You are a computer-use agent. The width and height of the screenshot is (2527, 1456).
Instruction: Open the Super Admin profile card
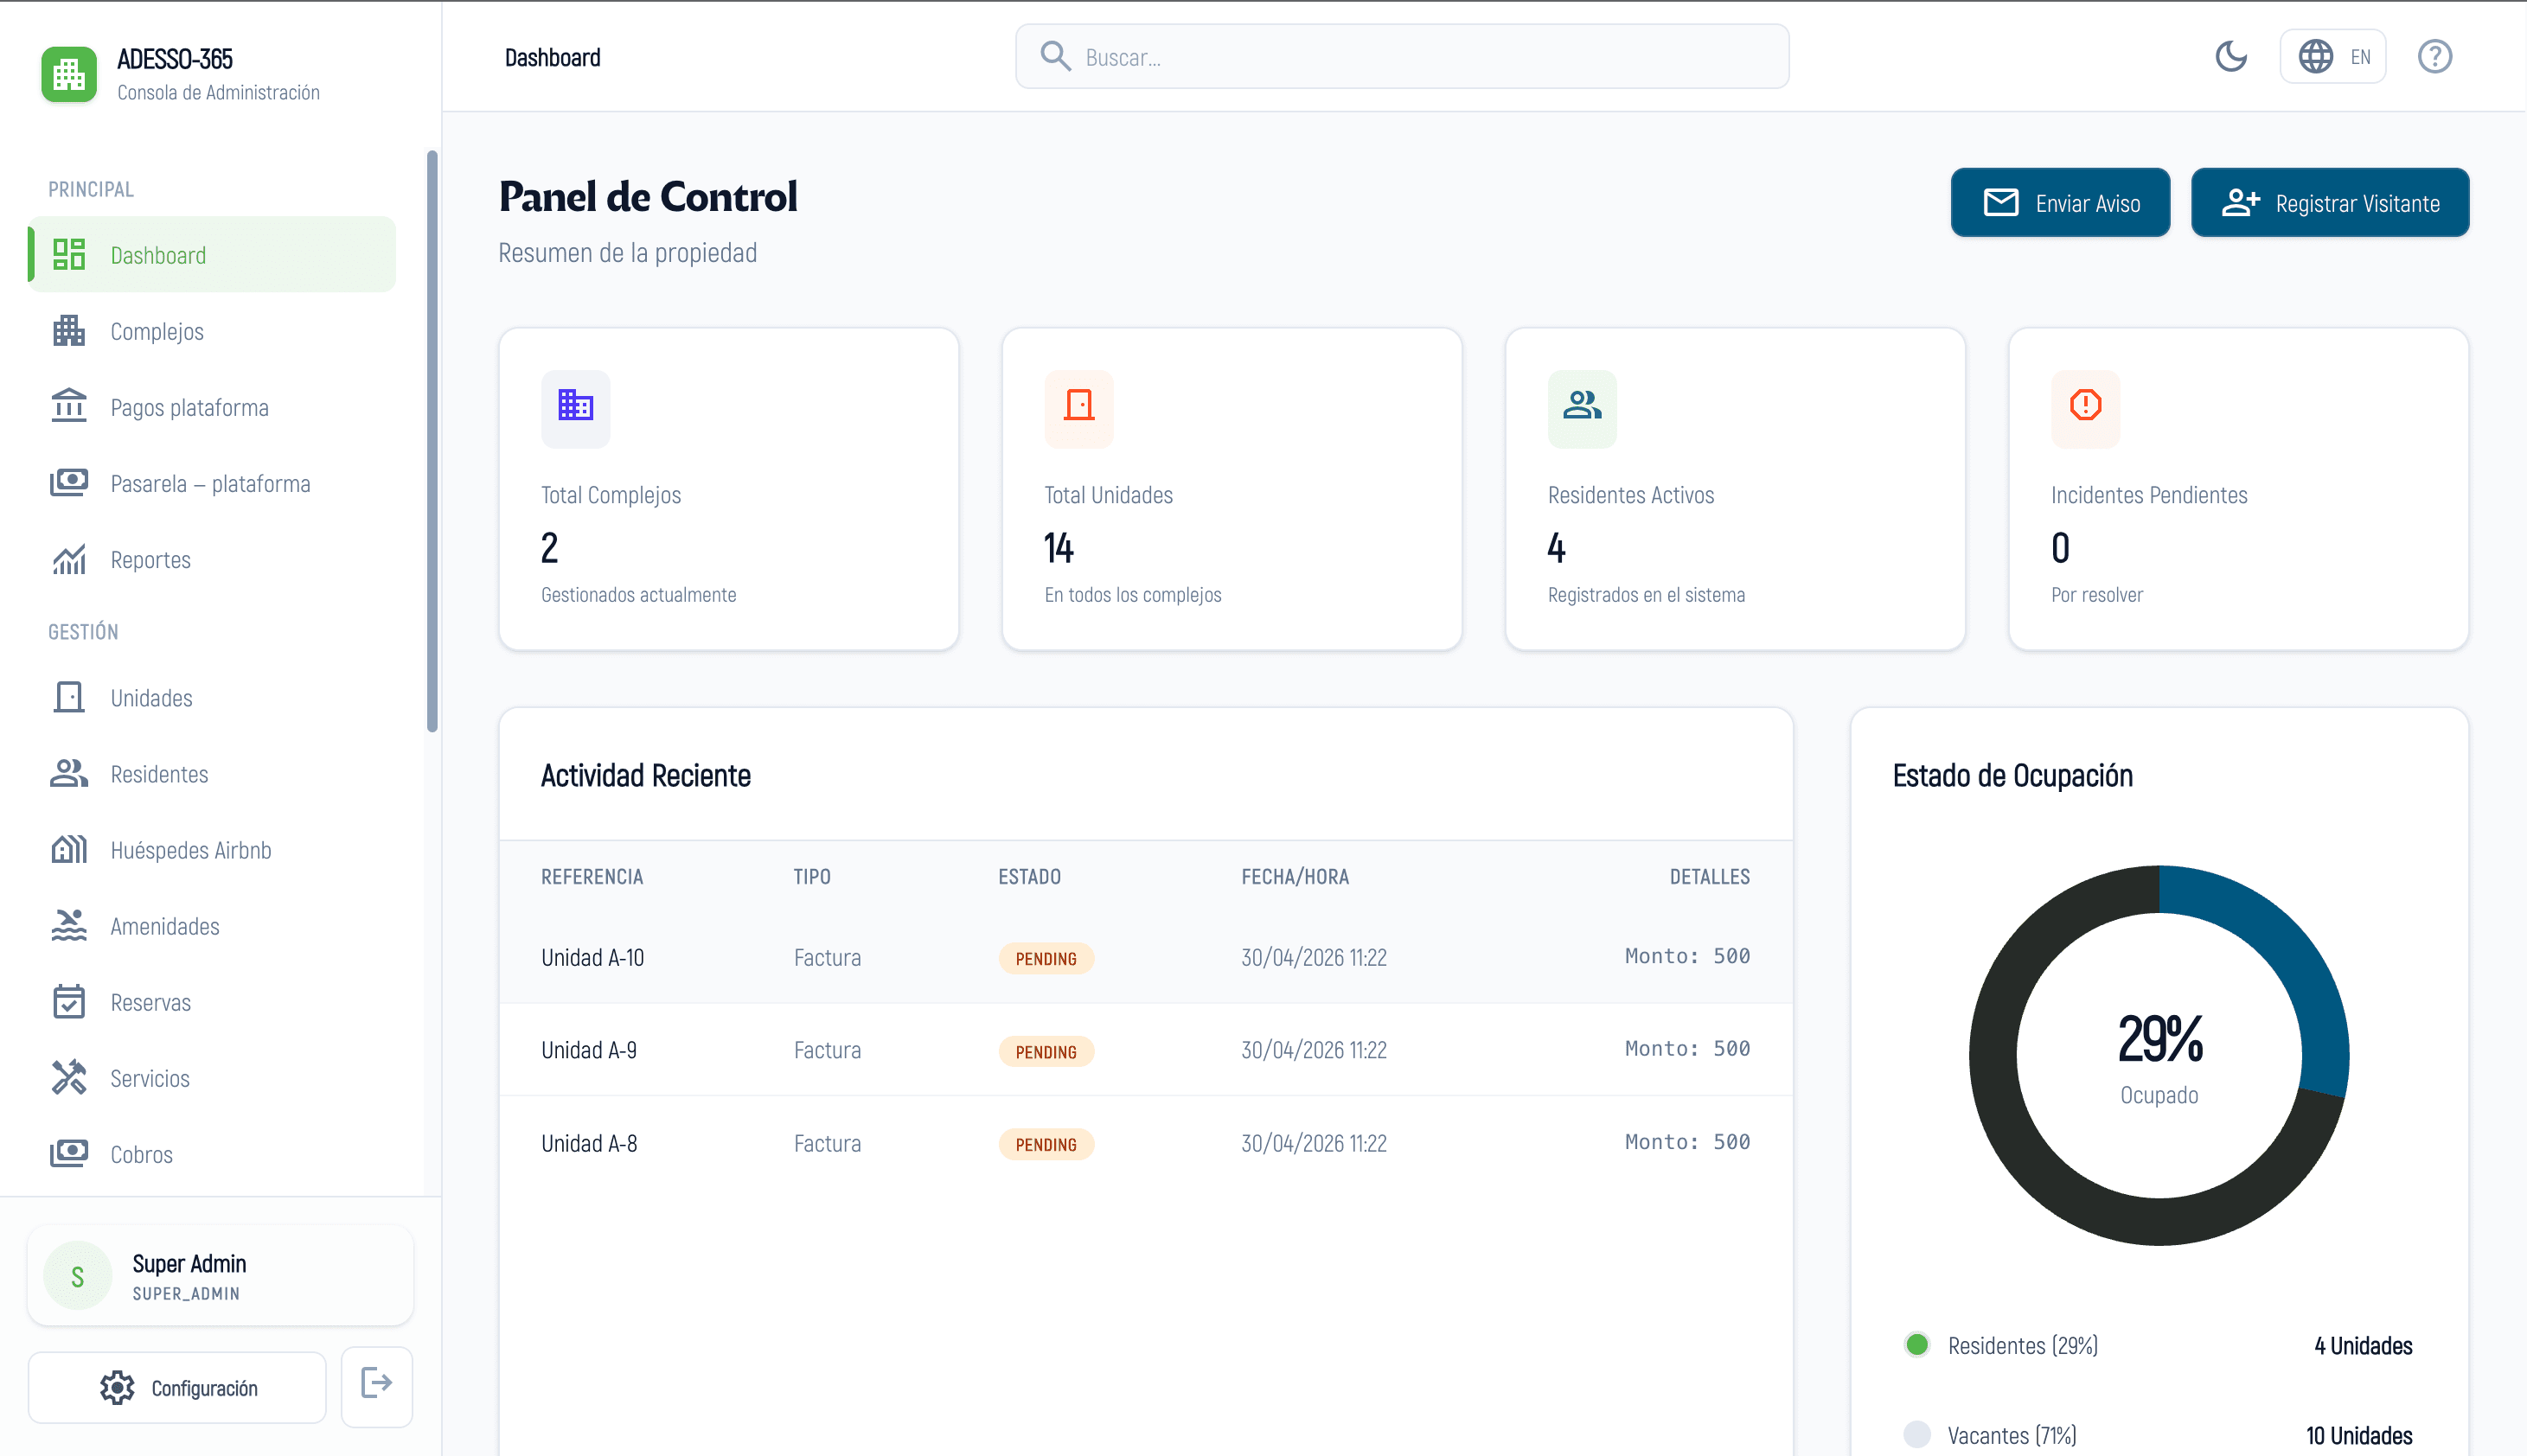pyautogui.click(x=220, y=1276)
